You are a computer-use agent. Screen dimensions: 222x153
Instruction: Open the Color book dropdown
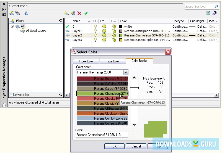pyautogui.click(x=126, y=72)
